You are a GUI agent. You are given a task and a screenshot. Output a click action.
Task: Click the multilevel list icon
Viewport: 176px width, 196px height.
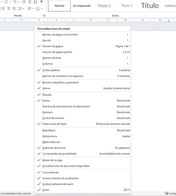click(x=15, y=2)
